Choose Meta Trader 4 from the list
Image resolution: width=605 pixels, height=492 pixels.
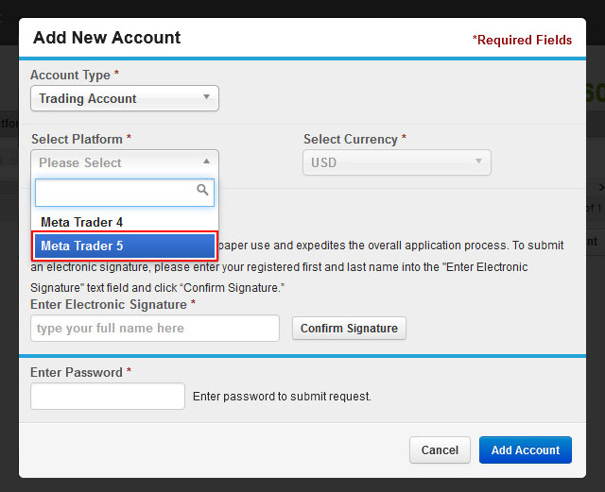(125, 222)
